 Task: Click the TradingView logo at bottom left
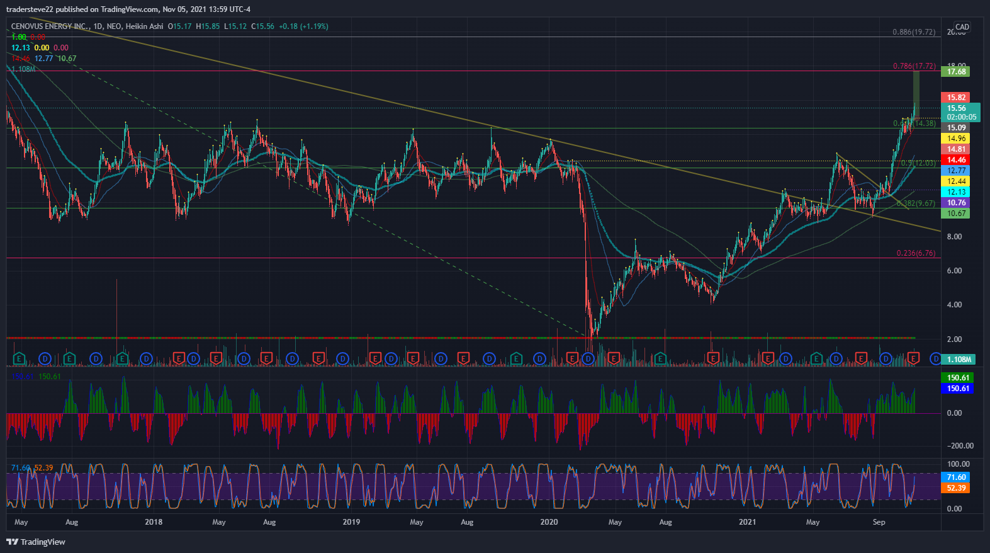tap(36, 542)
